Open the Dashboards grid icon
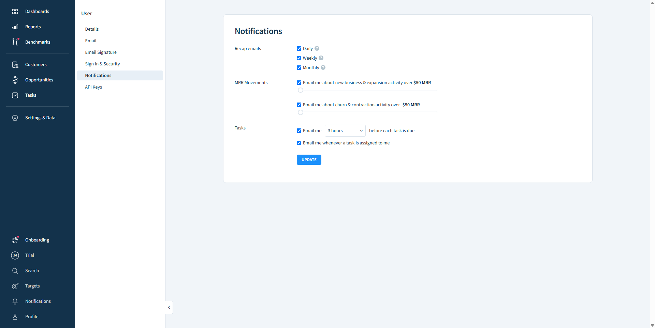655x328 pixels. coord(15,12)
